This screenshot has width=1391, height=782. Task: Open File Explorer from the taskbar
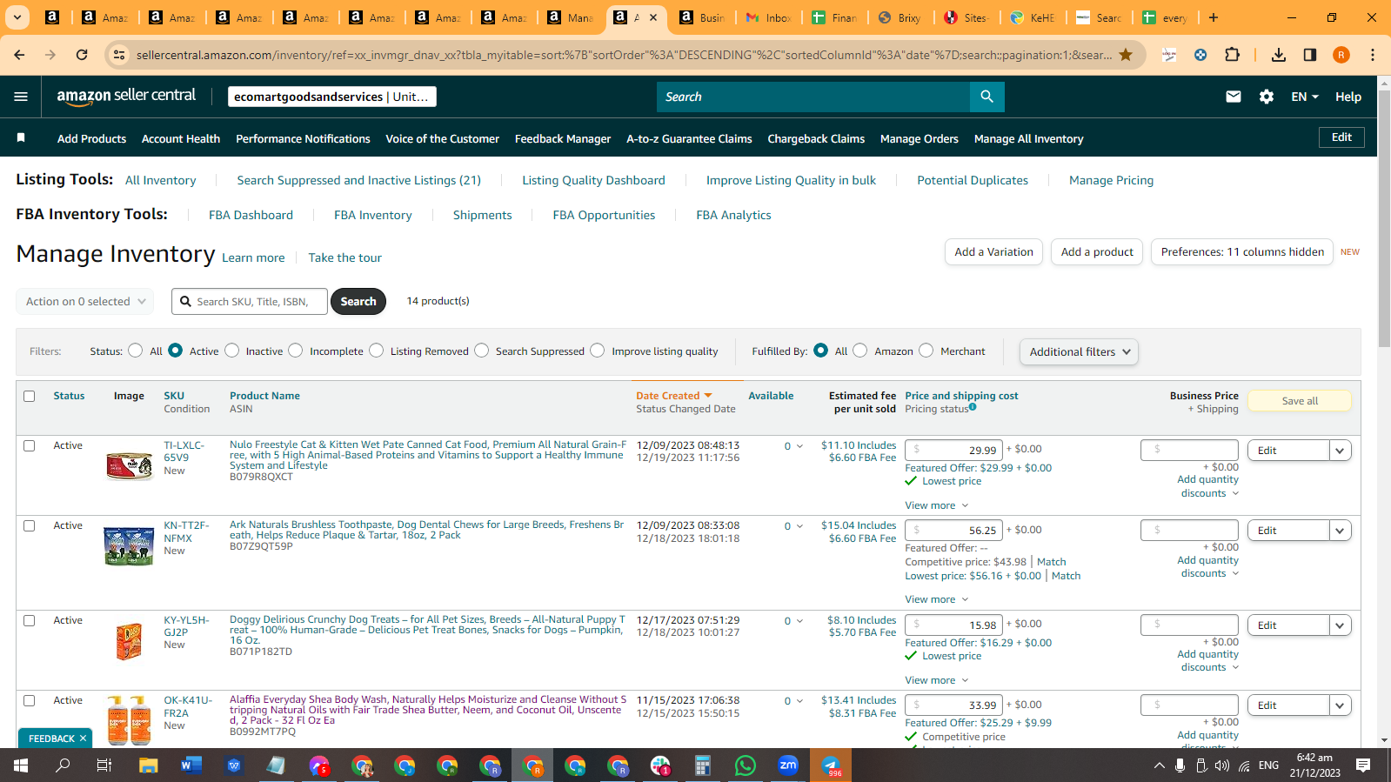148,765
